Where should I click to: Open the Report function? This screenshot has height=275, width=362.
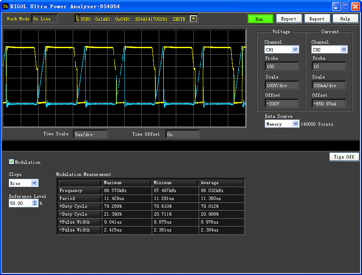[317, 19]
